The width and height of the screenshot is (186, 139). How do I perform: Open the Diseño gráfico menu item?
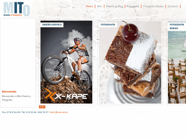[114, 6]
